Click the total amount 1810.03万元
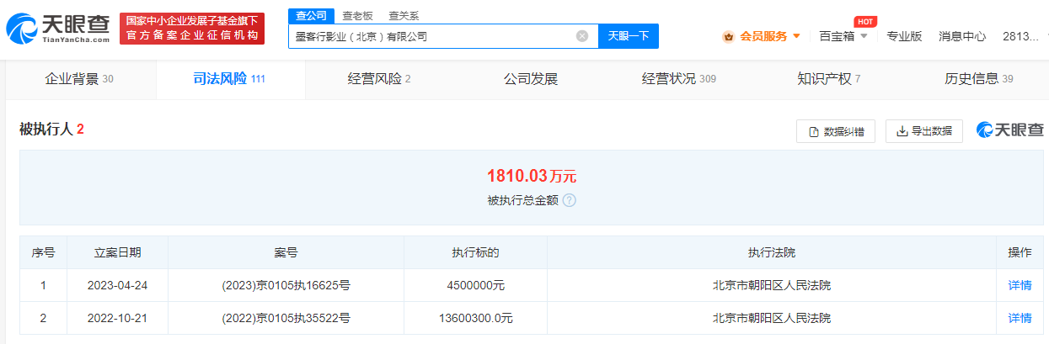Image resolution: width=1049 pixels, height=344 pixels. pyautogui.click(x=531, y=176)
